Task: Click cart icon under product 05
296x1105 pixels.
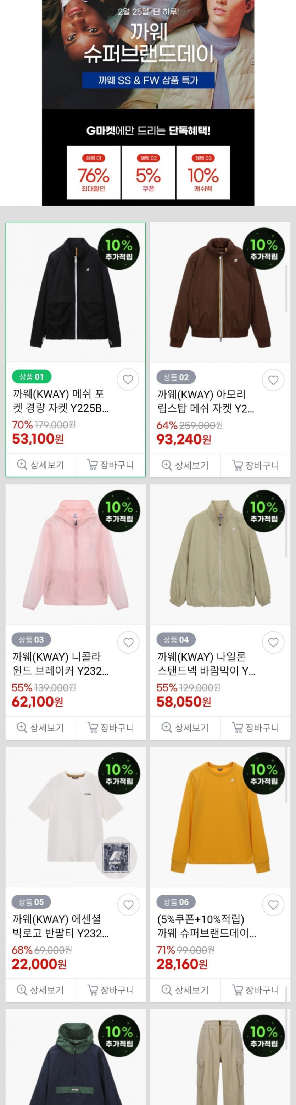Action: pos(93,990)
